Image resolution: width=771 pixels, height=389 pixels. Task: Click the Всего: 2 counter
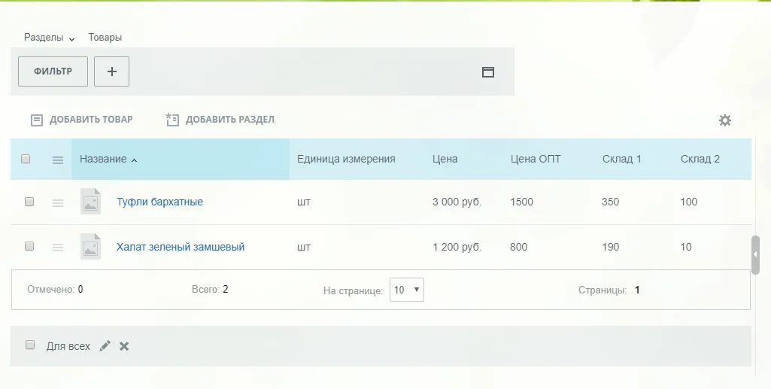210,289
